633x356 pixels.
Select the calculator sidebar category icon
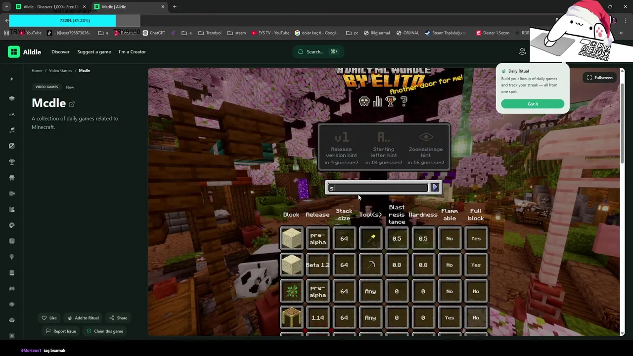(12, 241)
